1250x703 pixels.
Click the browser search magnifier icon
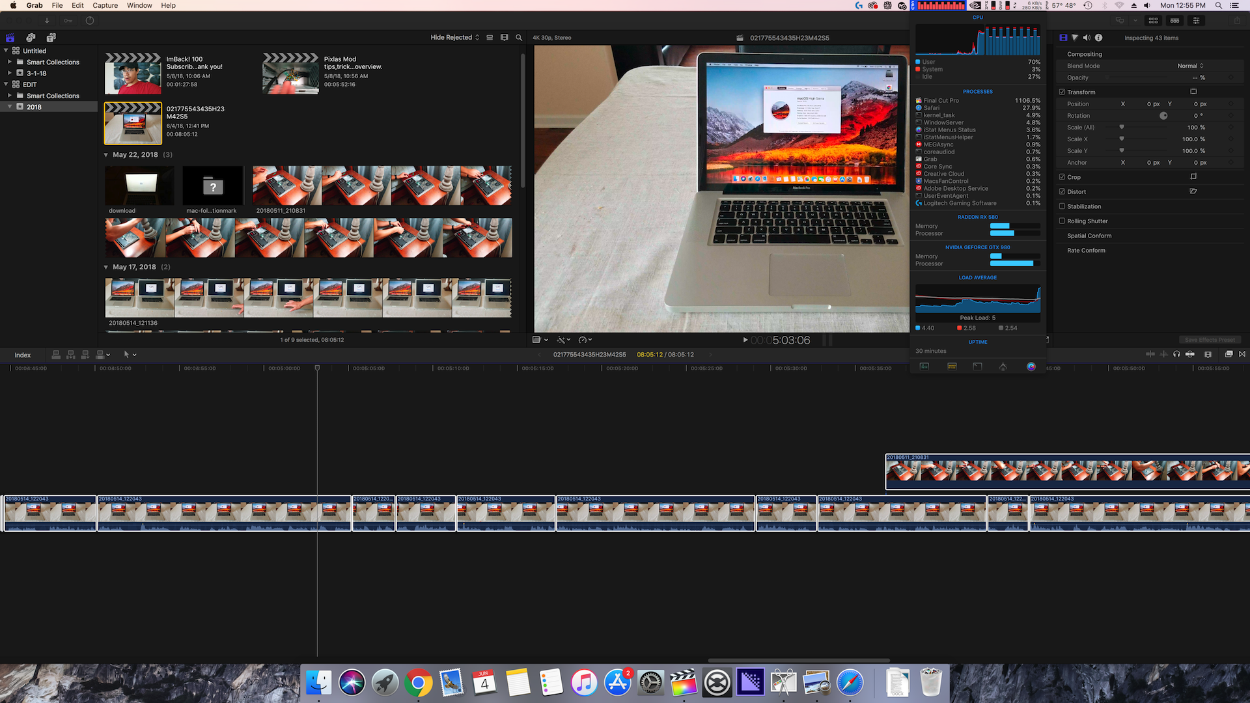pos(519,38)
